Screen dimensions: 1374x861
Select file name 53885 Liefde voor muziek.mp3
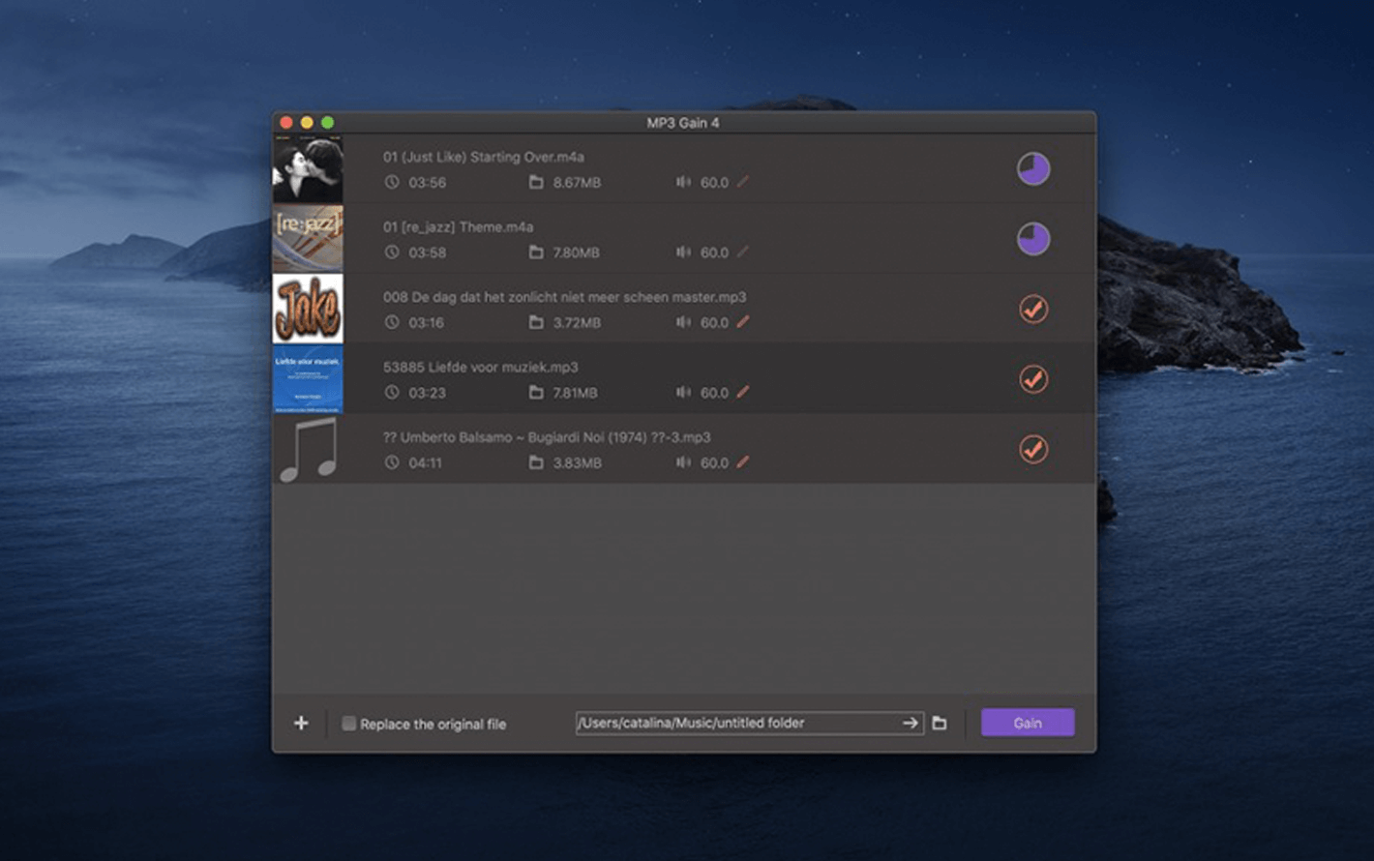pyautogui.click(x=481, y=368)
